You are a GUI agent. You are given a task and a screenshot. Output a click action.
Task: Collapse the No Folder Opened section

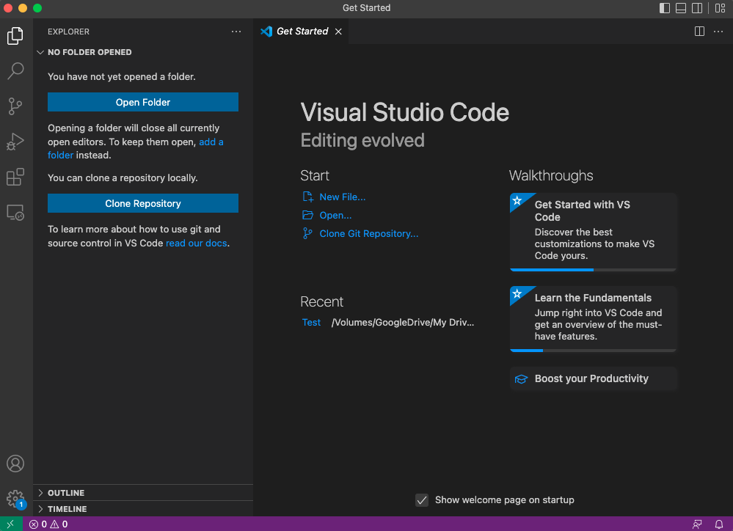41,52
